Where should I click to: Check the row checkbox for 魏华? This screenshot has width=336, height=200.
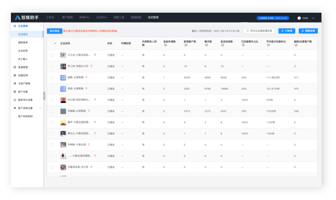pos(52,122)
